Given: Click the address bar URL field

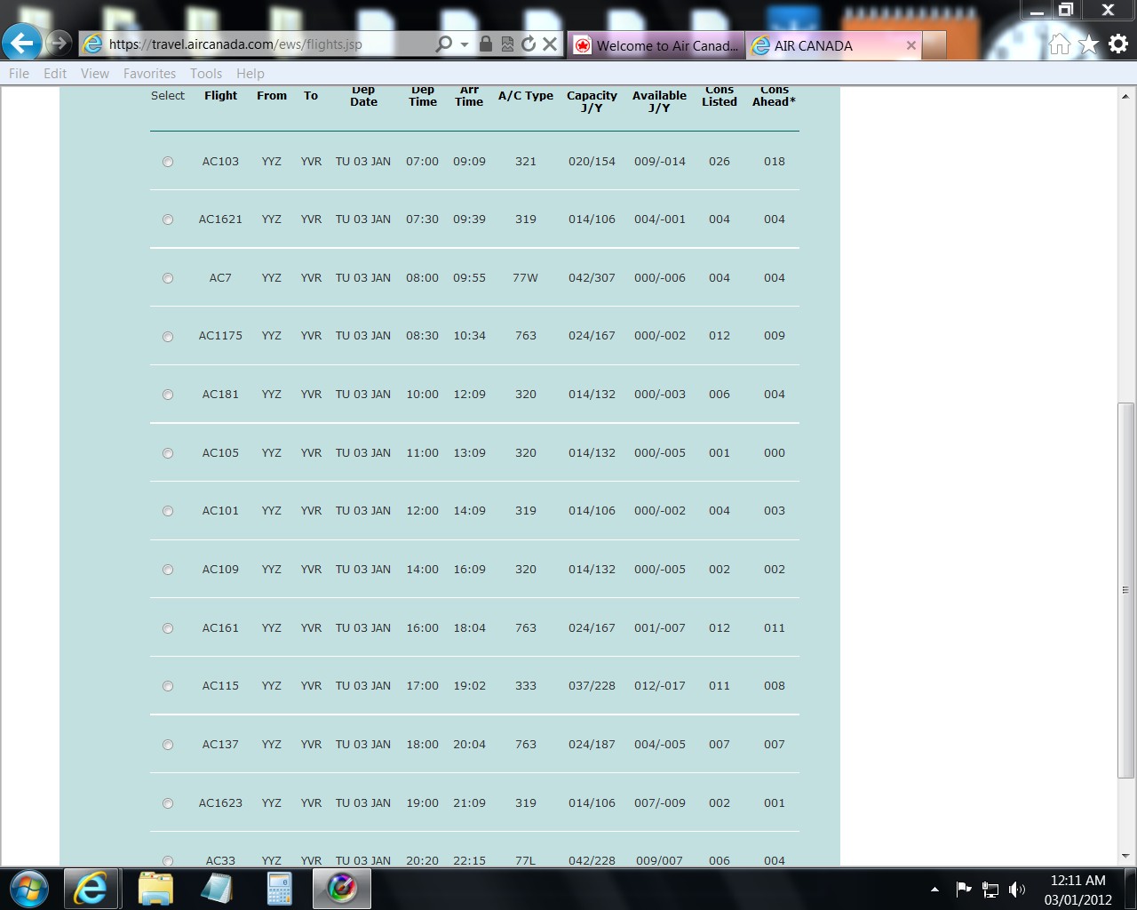Looking at the screenshot, I should (266, 44).
